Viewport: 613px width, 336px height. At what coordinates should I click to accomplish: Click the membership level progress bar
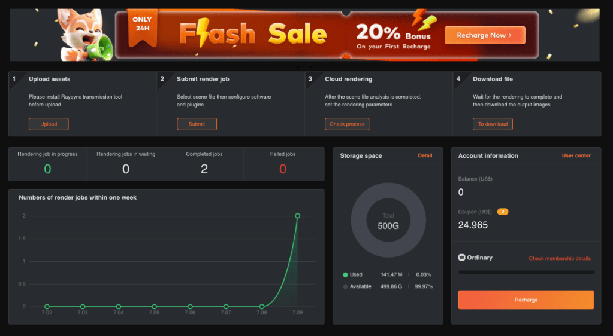pyautogui.click(x=526, y=272)
